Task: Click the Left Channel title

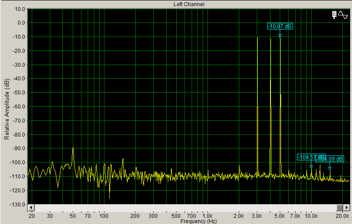Action: [x=189, y=4]
